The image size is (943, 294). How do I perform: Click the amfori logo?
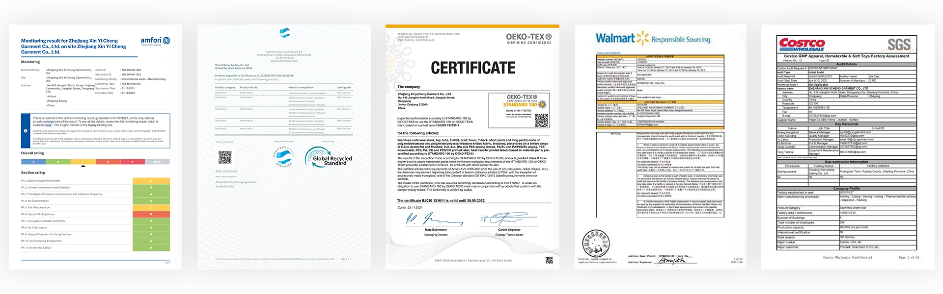(155, 41)
